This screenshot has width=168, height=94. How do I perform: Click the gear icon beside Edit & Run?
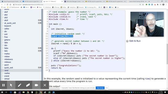click(x=127, y=41)
